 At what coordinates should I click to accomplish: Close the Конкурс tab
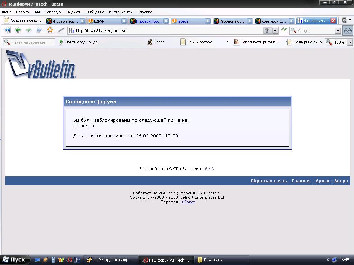click(291, 21)
